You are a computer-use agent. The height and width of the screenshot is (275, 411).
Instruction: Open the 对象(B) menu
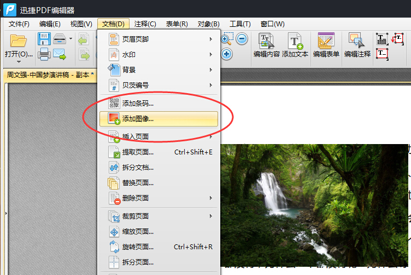pos(208,24)
